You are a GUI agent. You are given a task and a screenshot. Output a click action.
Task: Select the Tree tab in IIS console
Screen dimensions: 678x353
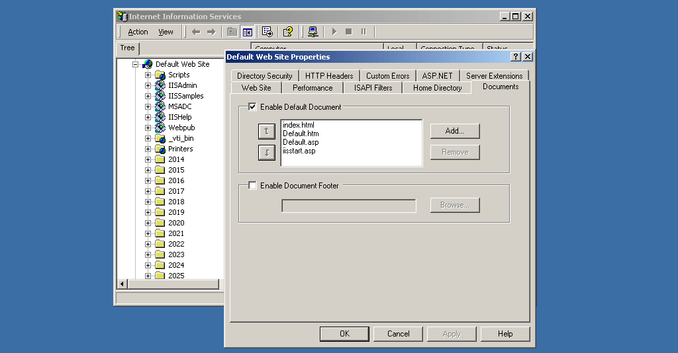pyautogui.click(x=127, y=48)
